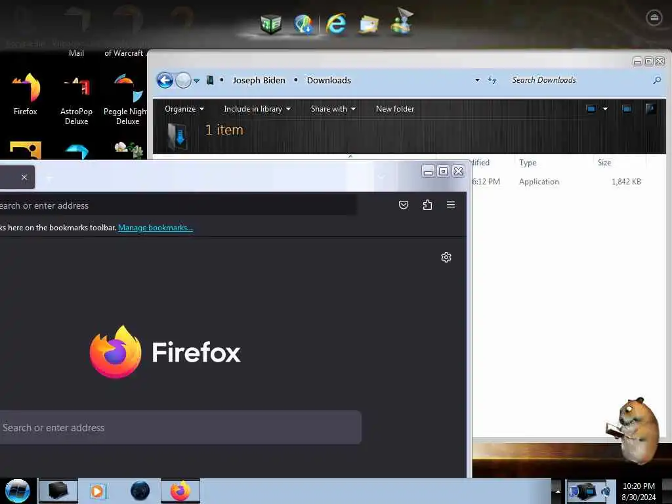Viewport: 672px width, 504px height.
Task: Open the Windows Start orb
Action: (x=18, y=491)
